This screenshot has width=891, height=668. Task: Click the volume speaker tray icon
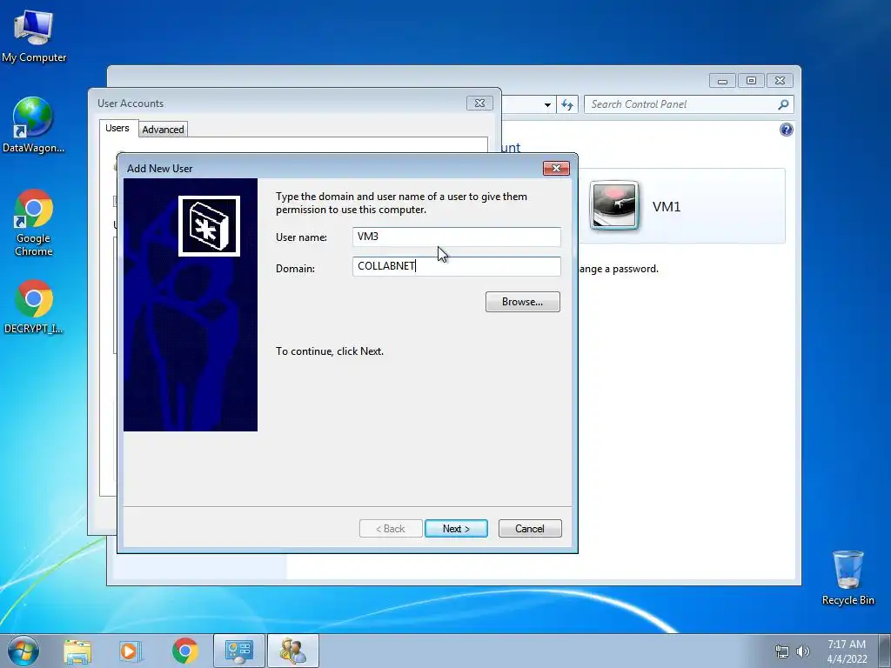pyautogui.click(x=803, y=651)
